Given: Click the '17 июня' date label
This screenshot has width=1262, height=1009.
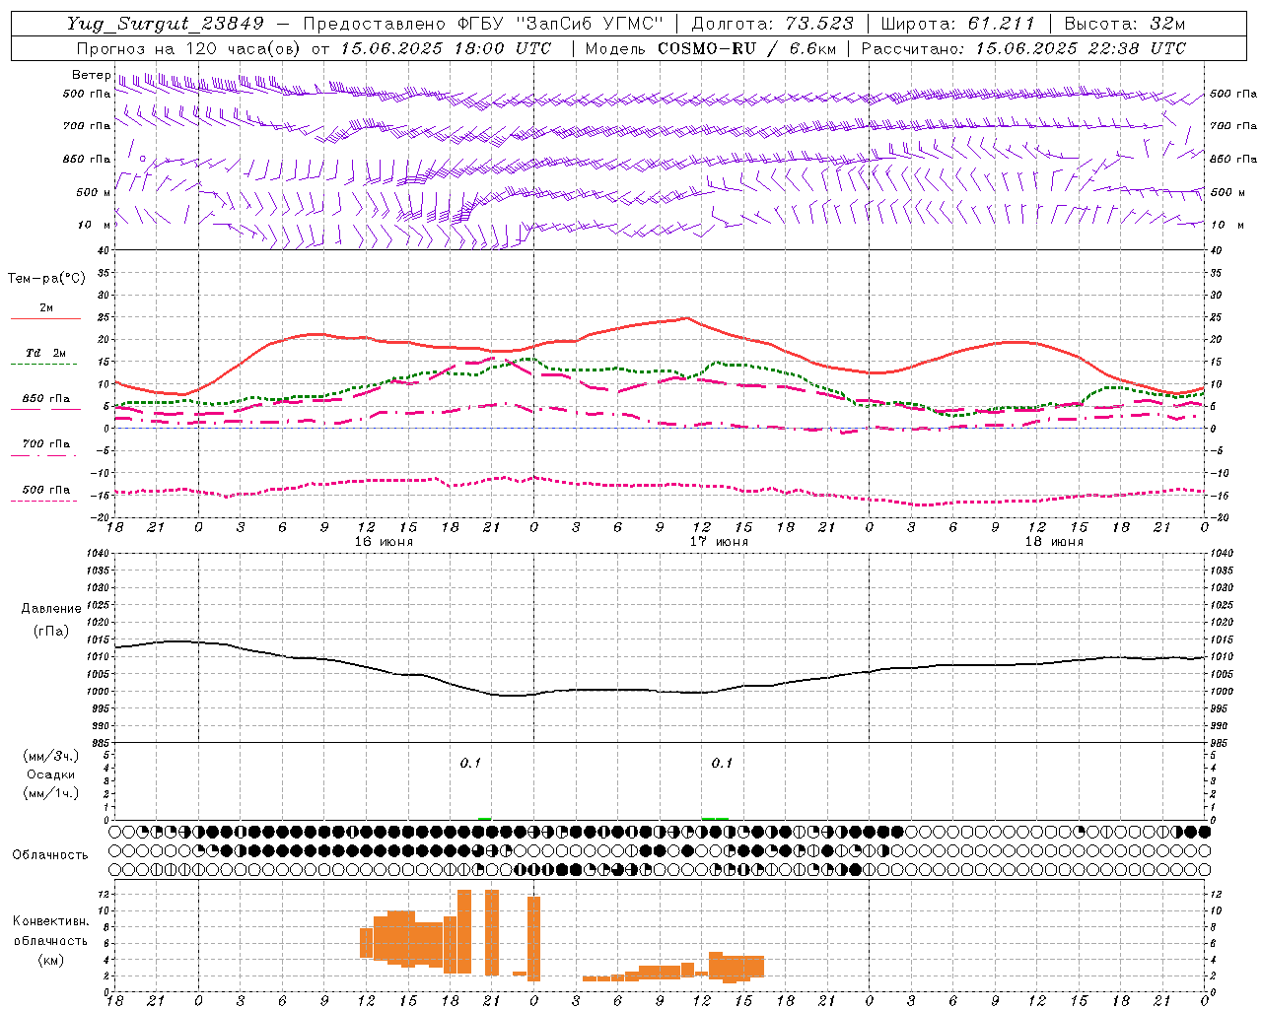Looking at the screenshot, I should 719,542.
